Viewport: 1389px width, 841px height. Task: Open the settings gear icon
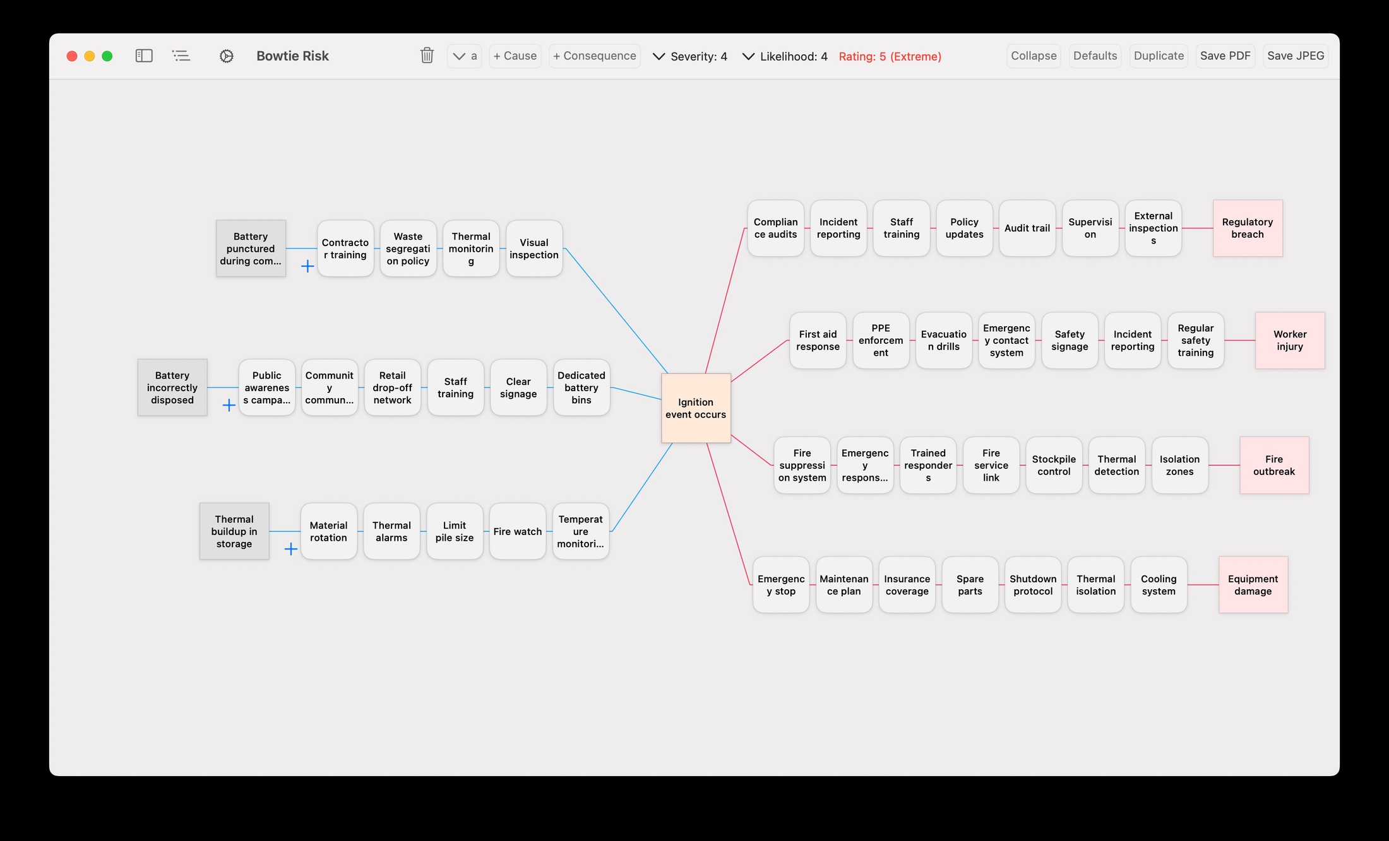click(226, 56)
